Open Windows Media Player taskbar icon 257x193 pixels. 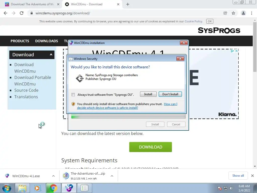(x=38, y=188)
